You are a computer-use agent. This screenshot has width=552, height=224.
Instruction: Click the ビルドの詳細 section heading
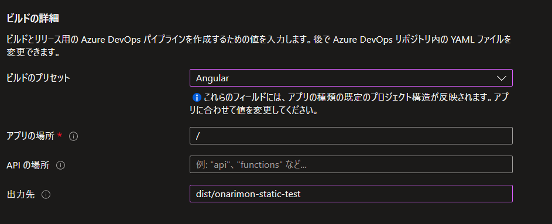click(33, 19)
